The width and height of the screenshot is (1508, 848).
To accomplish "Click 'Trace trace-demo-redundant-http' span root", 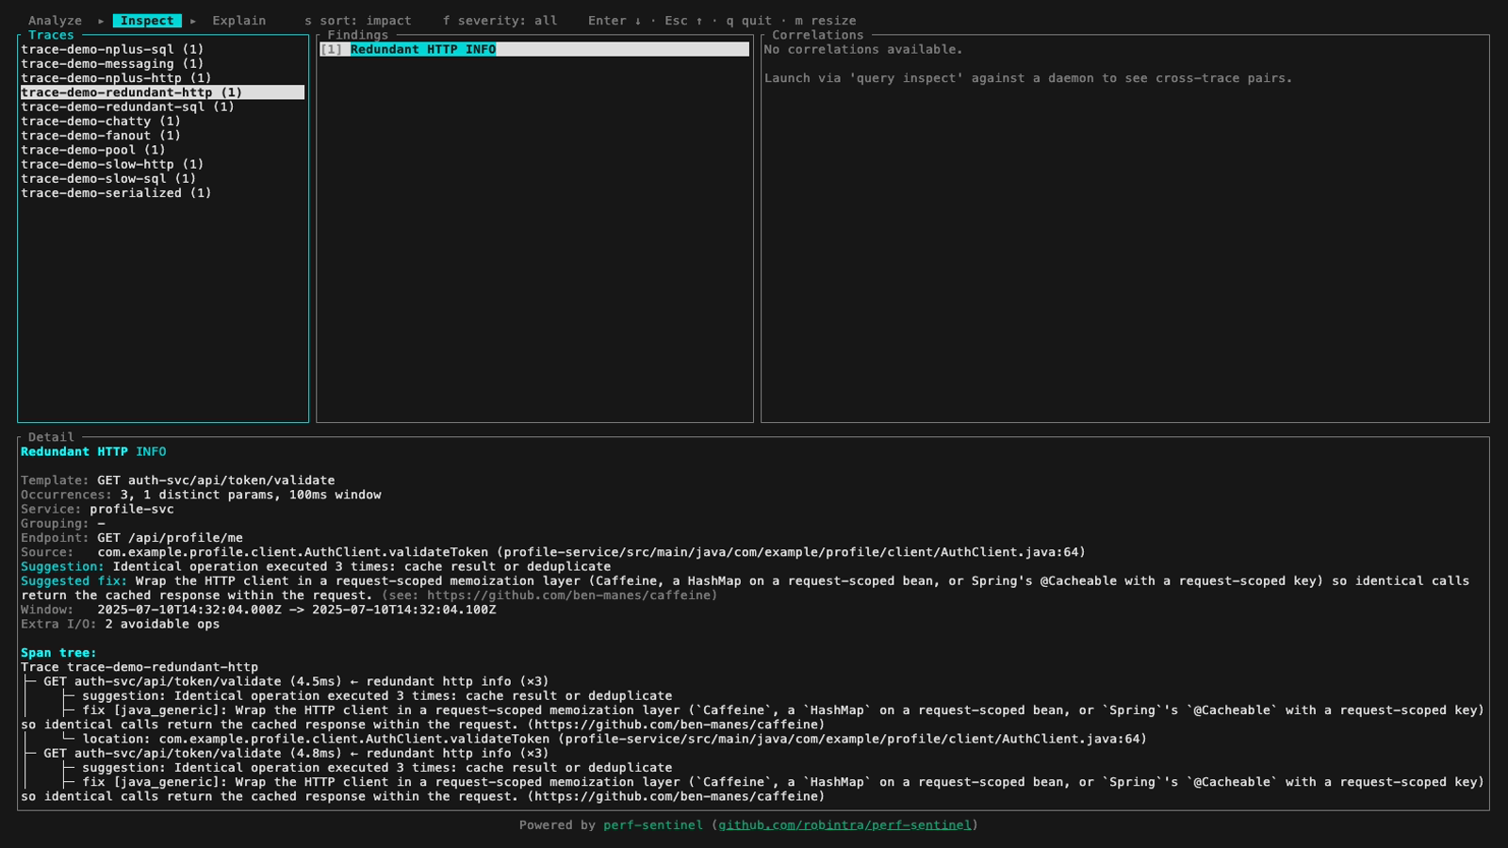I will point(139,667).
